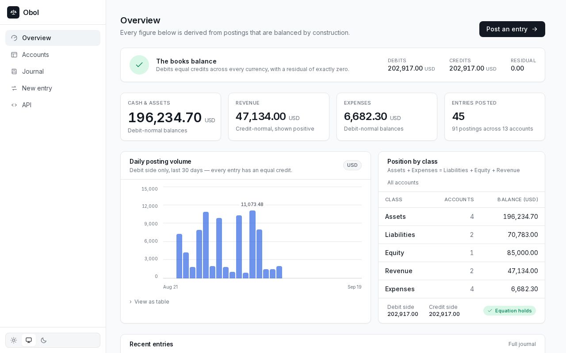This screenshot has width=566, height=353.
Task: Click the tallest bar labeled 11,073.48
Action: click(252, 244)
